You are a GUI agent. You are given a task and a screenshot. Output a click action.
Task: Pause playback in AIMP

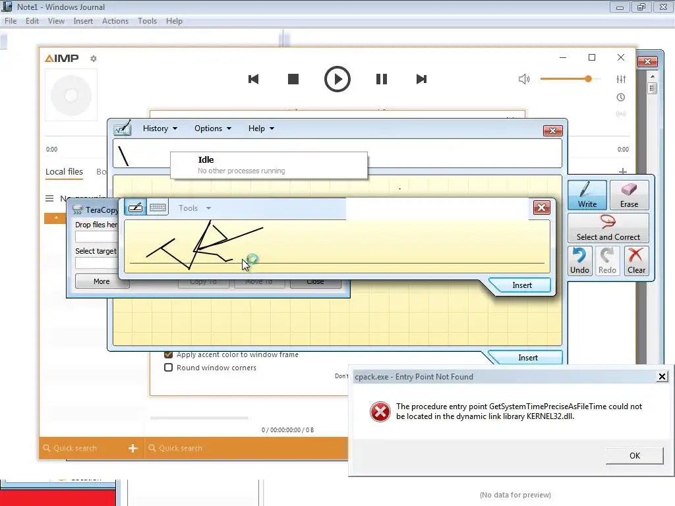[382, 79]
